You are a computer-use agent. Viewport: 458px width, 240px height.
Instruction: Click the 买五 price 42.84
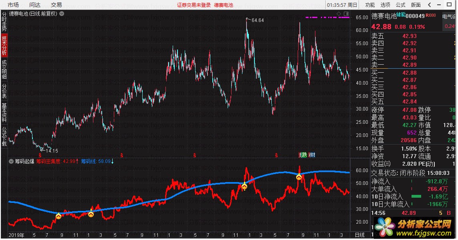coord(410,102)
